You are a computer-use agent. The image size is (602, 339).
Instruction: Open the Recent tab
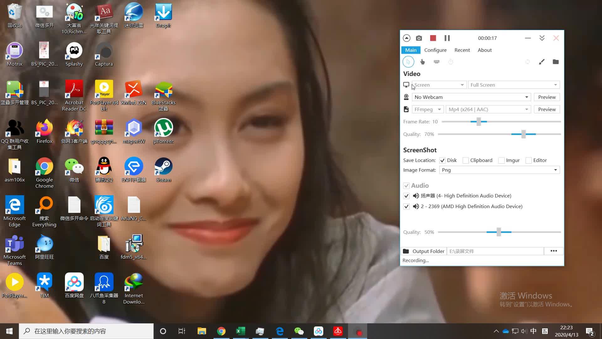462,50
